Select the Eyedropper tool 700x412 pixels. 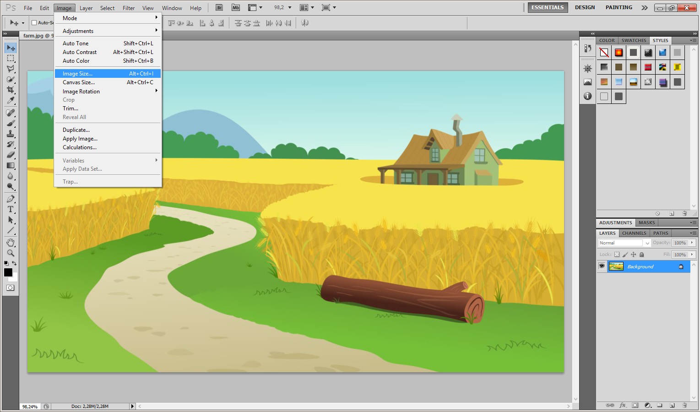11,100
